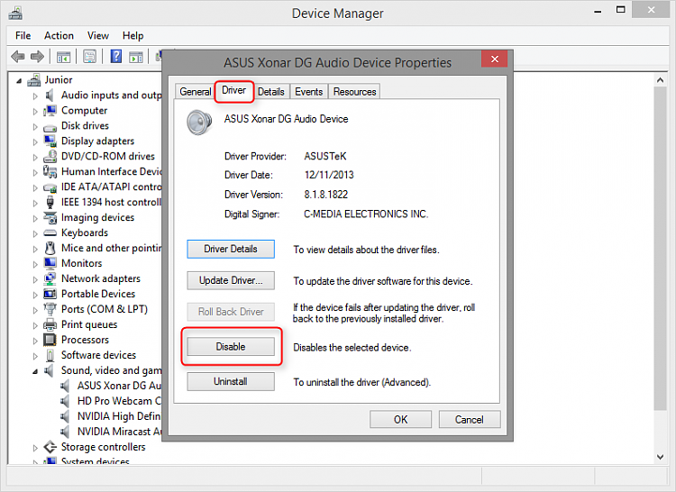Image resolution: width=676 pixels, height=492 pixels.
Task: Expand the Portable Devices node
Action: [x=35, y=295]
